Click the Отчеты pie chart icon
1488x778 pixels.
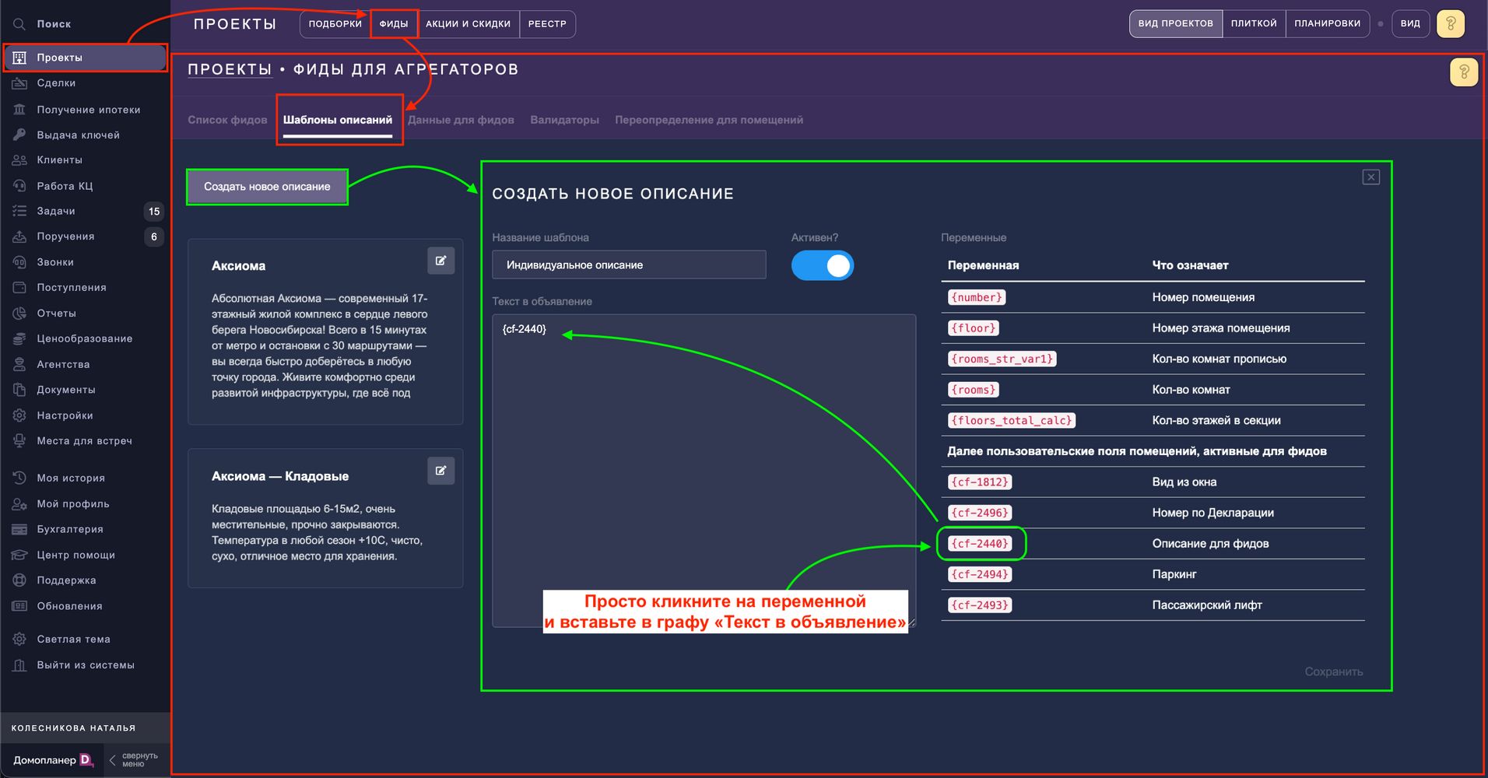pos(19,314)
